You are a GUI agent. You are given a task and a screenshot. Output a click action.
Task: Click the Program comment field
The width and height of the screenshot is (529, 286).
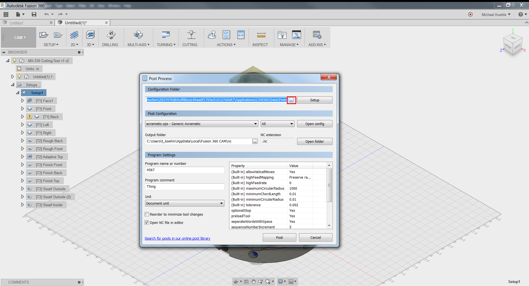pos(185,187)
